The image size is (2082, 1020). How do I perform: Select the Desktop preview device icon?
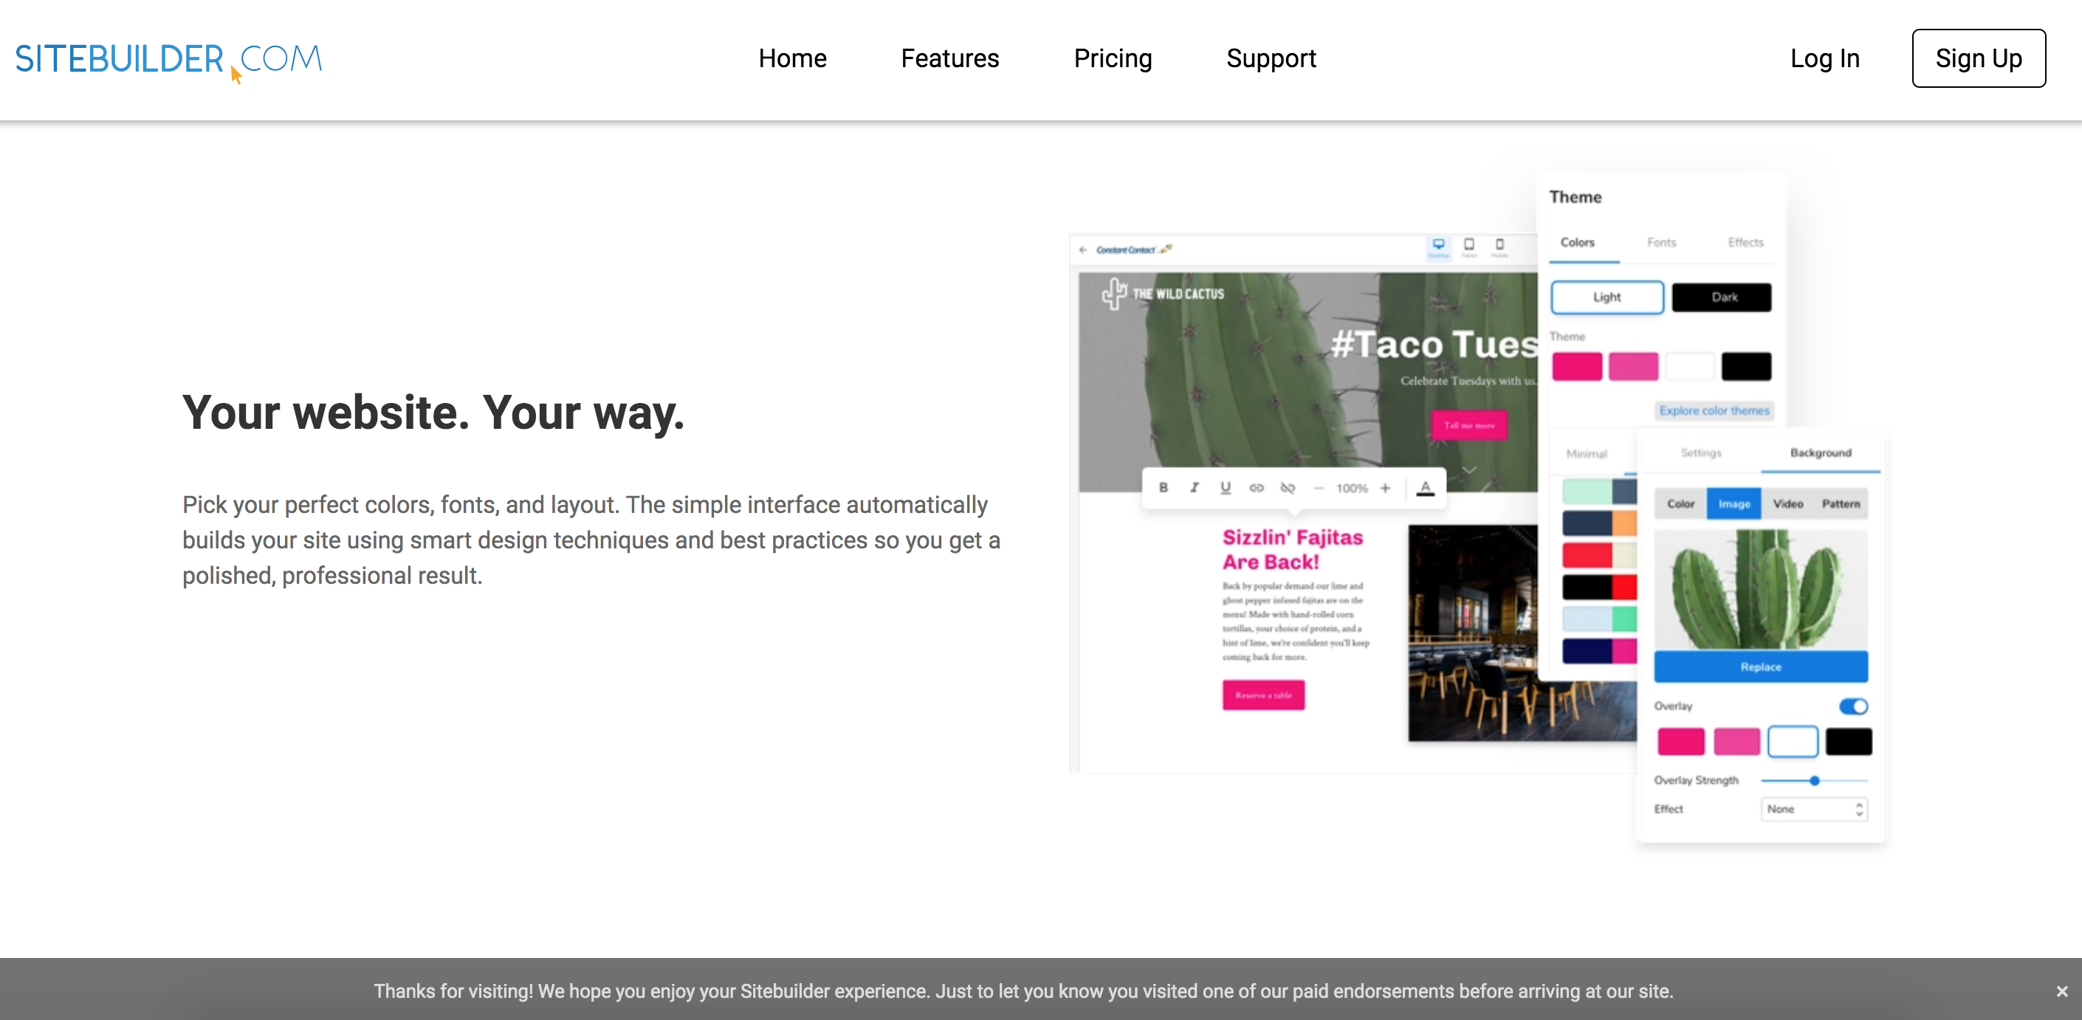pos(1439,246)
